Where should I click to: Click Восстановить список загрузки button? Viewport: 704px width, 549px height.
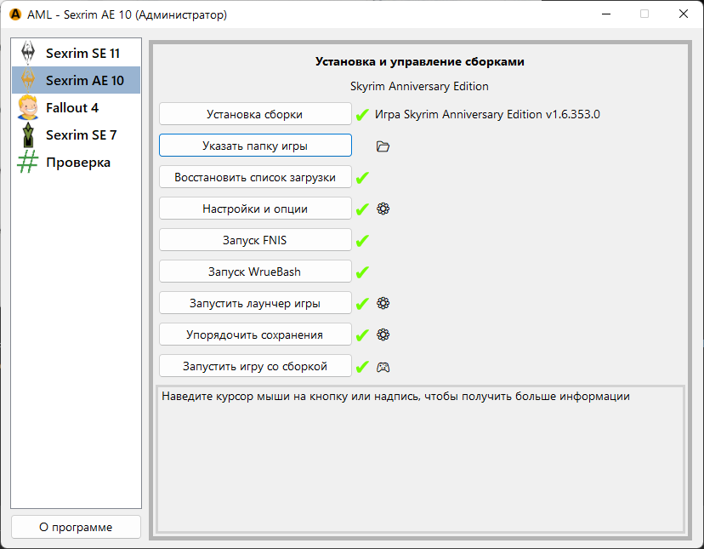[x=255, y=177]
